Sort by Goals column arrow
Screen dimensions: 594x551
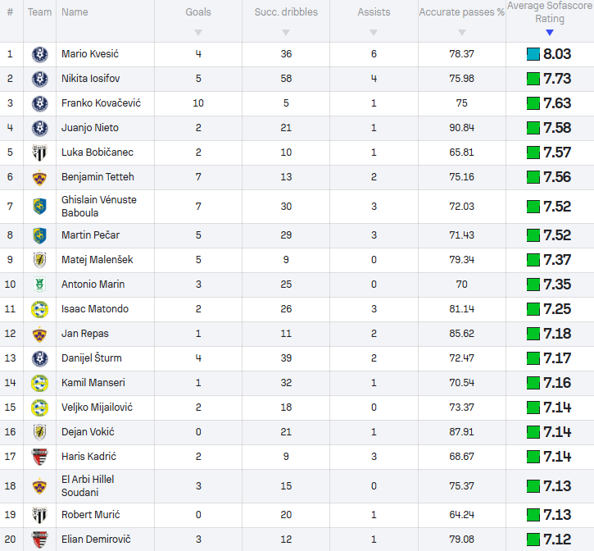[197, 33]
